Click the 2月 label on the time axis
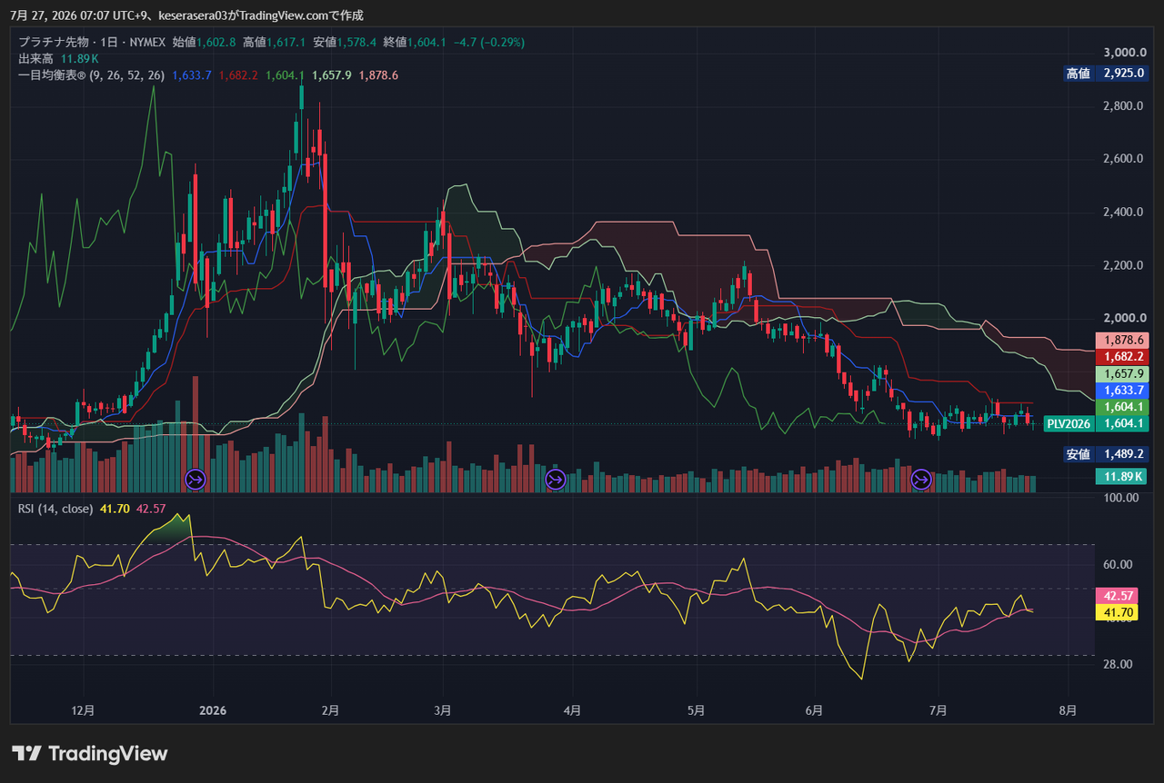This screenshot has height=783, width=1164. point(331,709)
